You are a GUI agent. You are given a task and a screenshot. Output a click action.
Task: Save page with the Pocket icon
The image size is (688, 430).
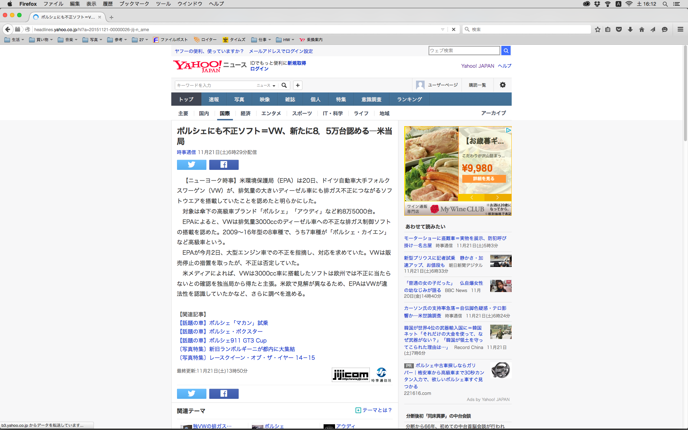619,29
